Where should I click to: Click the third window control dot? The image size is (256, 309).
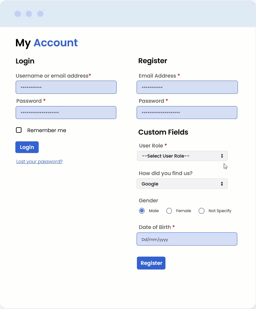coord(40,14)
